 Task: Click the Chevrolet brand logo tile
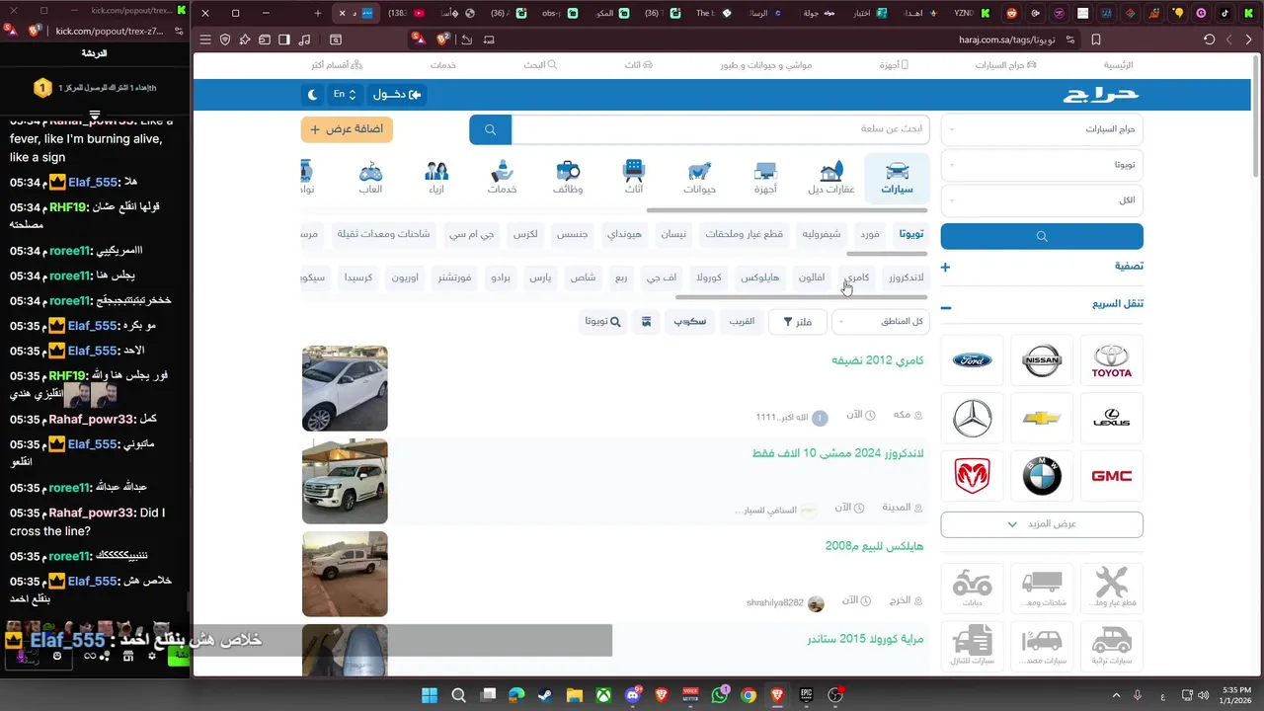[1042, 419]
